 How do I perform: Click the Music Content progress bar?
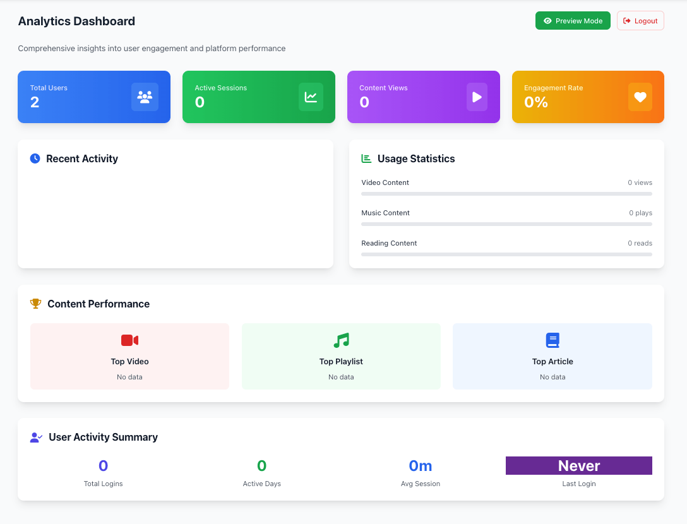[506, 224]
